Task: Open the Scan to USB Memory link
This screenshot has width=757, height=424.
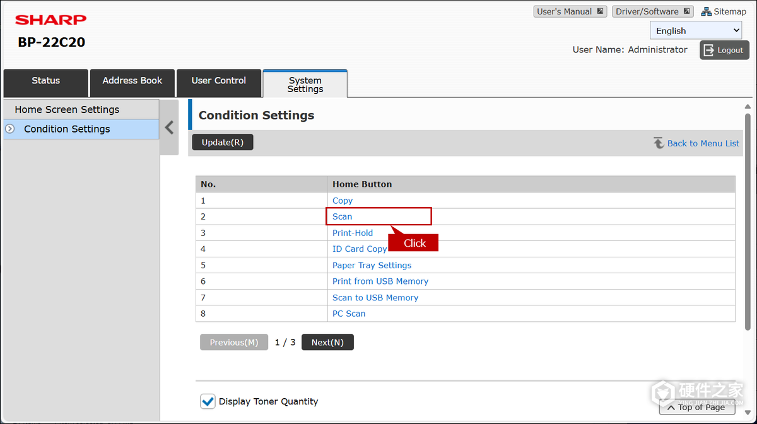Action: [375, 297]
